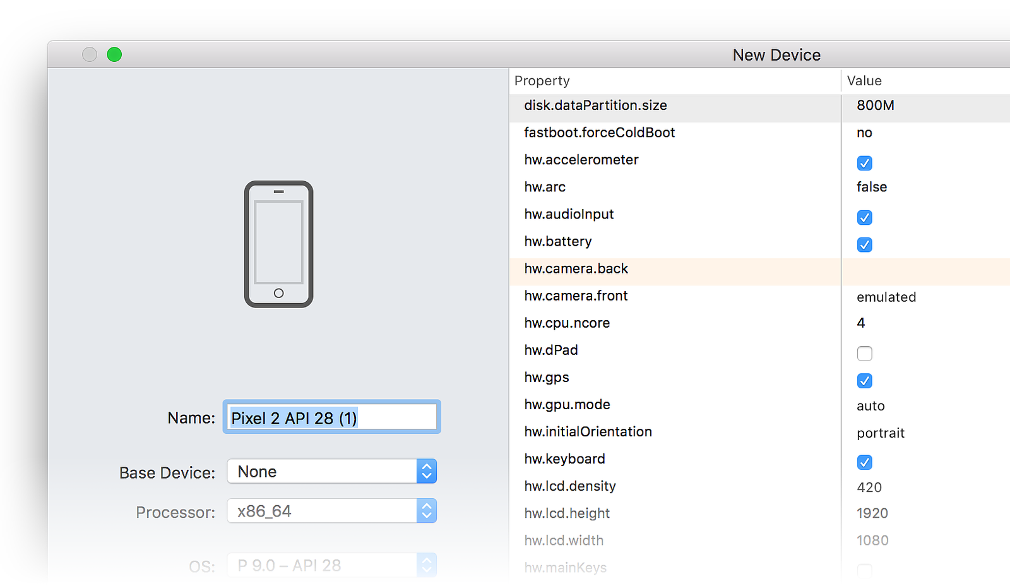Click the emulated value for hw.camera.front
The image size is (1010, 586).
pyautogui.click(x=886, y=297)
